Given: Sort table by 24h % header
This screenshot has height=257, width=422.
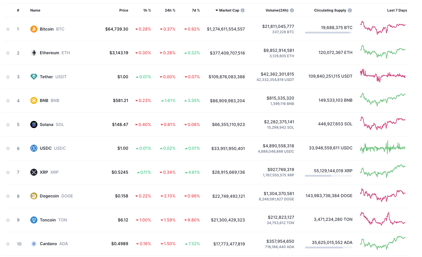Looking at the screenshot, I should 170,10.
